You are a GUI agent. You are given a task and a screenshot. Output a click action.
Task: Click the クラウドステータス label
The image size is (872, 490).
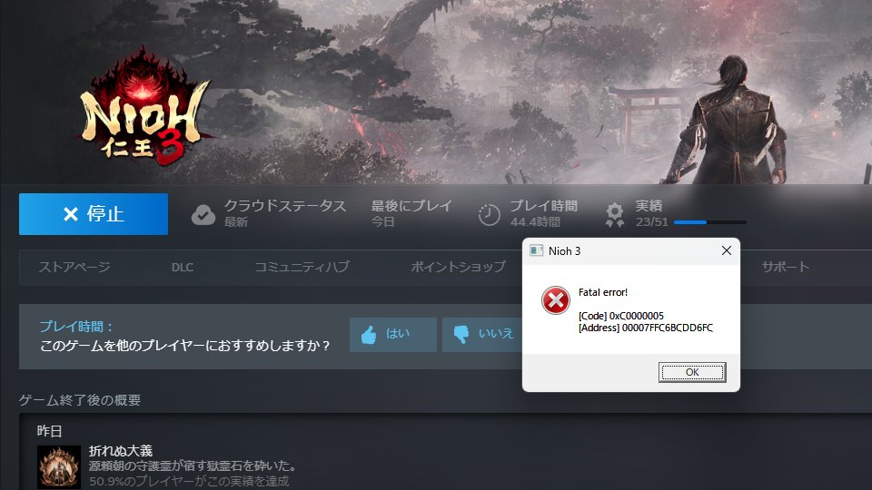tap(285, 206)
